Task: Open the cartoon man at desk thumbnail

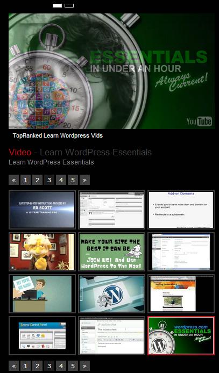Action: pos(42,293)
